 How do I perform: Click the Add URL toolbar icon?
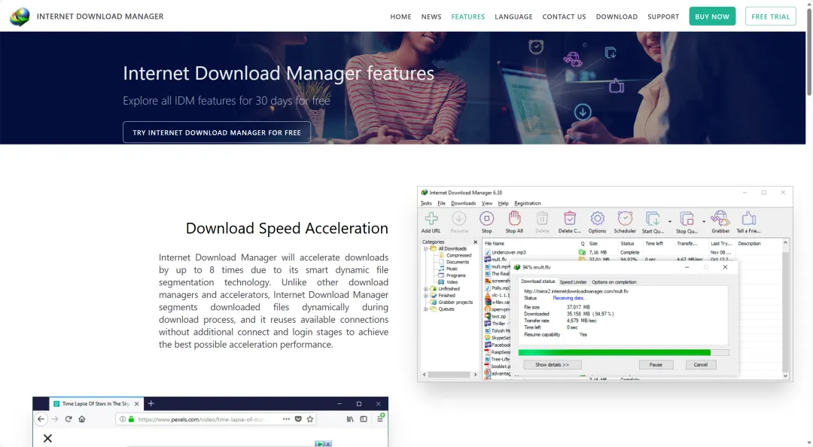click(x=431, y=223)
